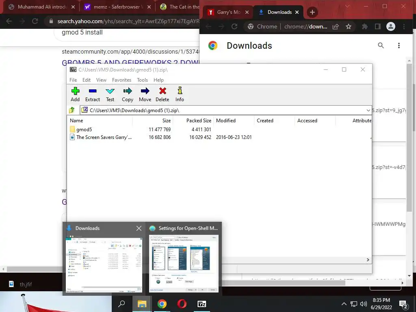
Task: Open the notification center icon
Action: click(x=403, y=304)
